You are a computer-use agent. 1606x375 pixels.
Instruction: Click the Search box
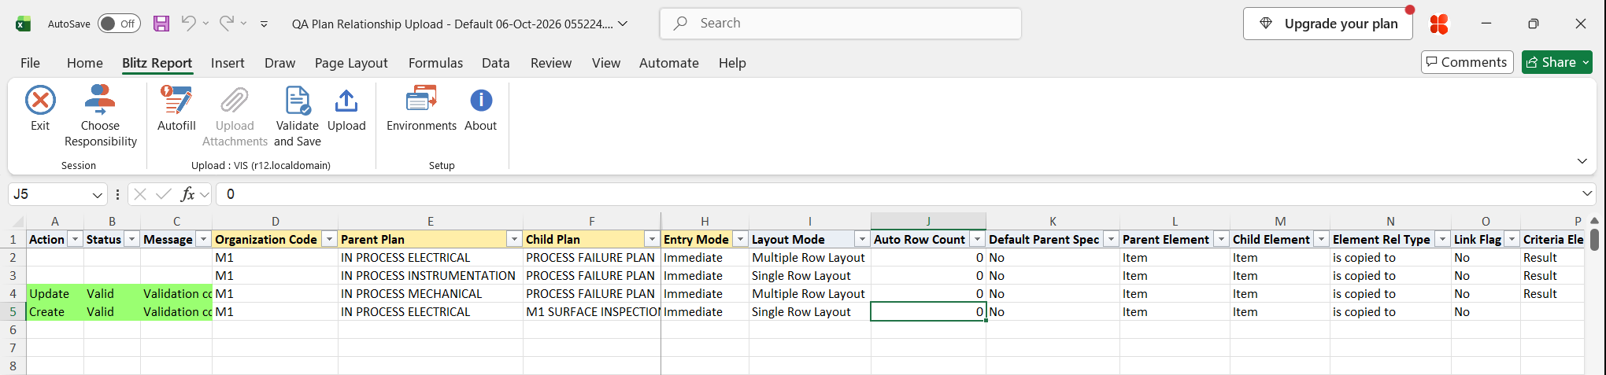click(841, 24)
